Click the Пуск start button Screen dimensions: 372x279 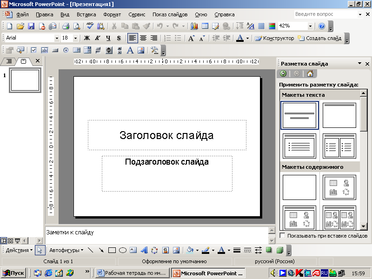point(13,273)
